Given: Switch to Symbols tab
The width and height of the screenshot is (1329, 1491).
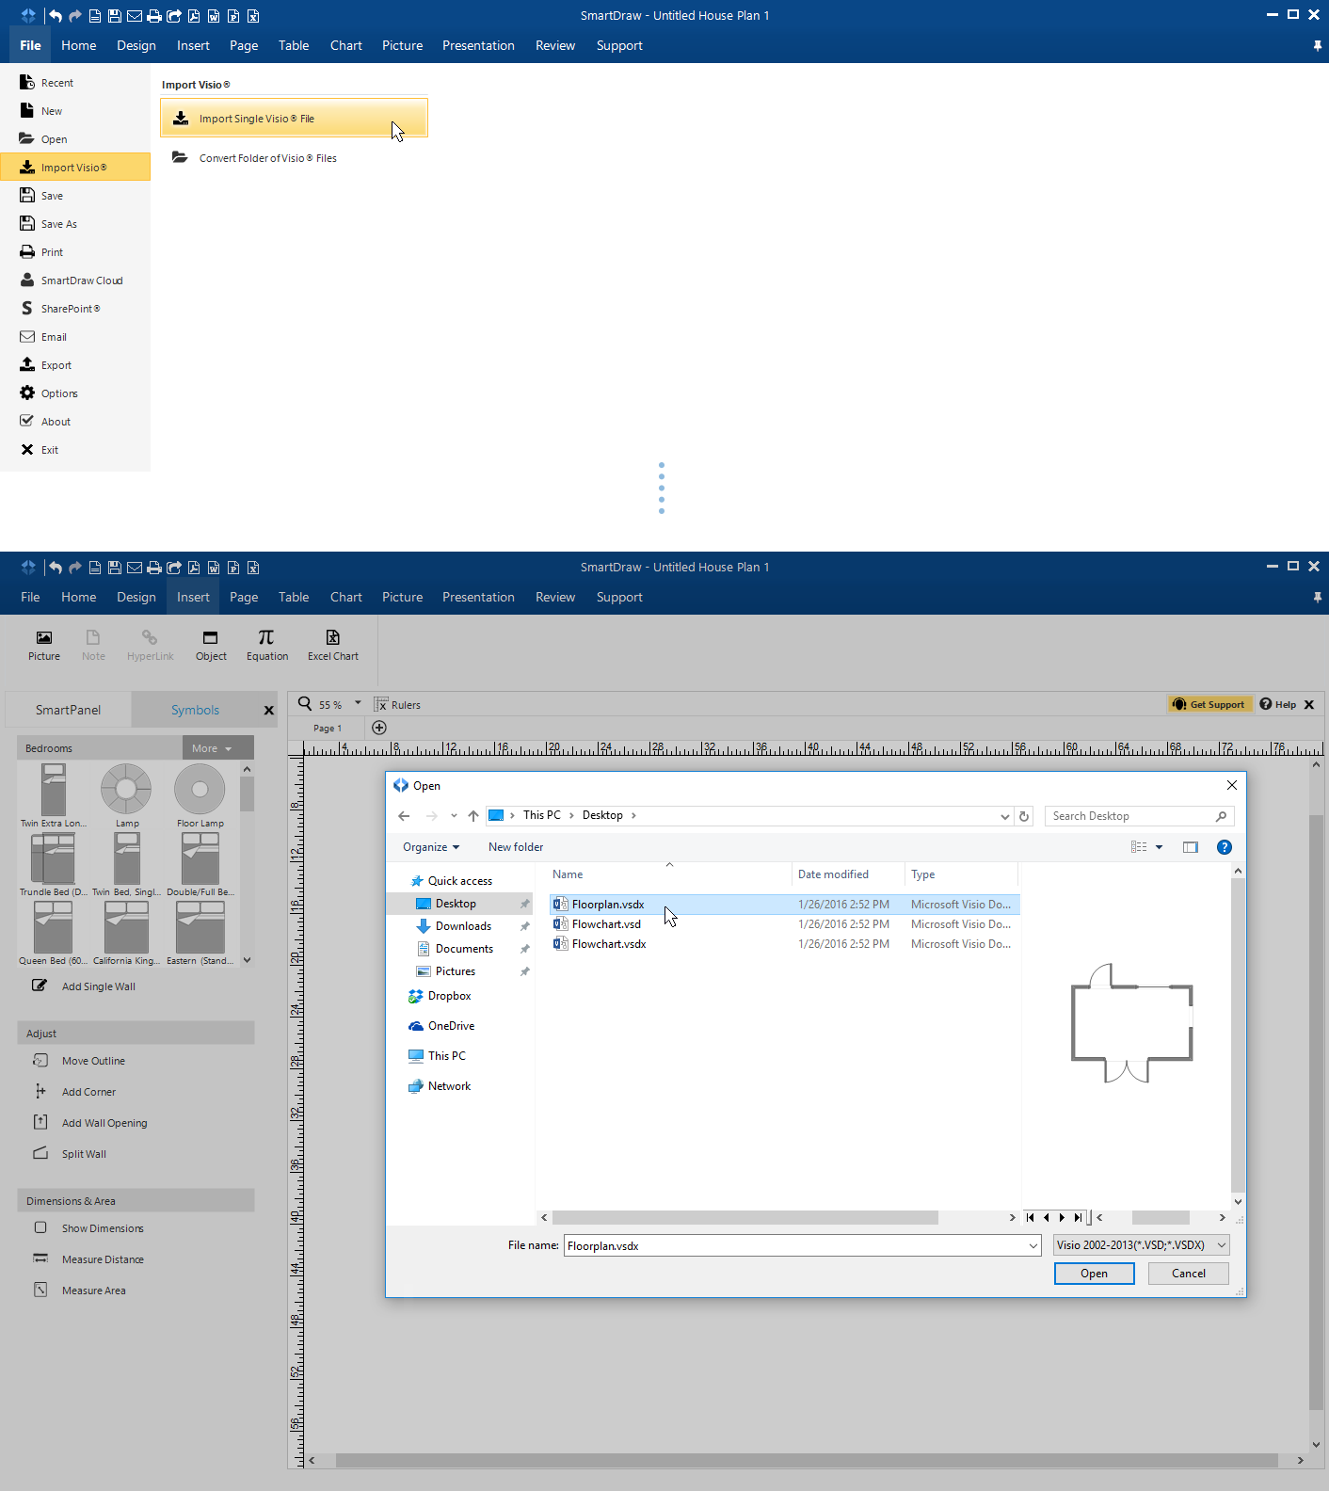Looking at the screenshot, I should tap(195, 710).
